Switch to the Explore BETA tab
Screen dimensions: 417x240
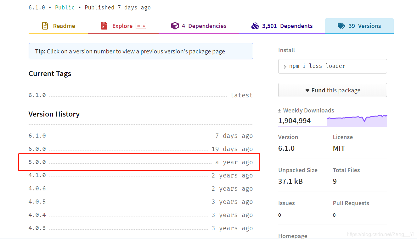[123, 26]
